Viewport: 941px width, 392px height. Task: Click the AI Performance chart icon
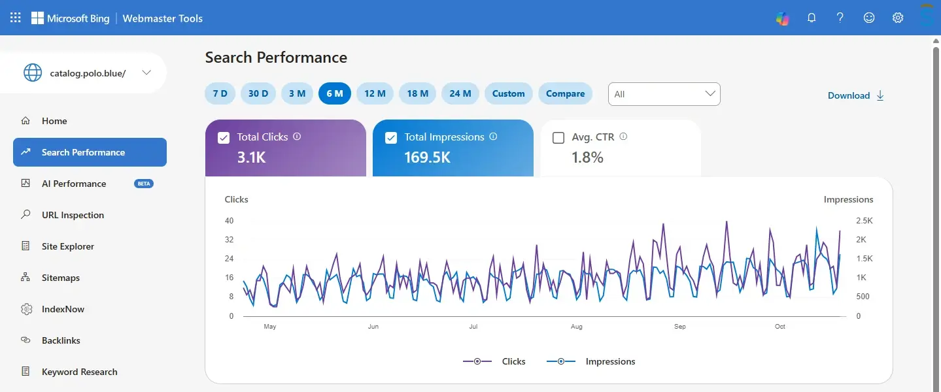(26, 184)
